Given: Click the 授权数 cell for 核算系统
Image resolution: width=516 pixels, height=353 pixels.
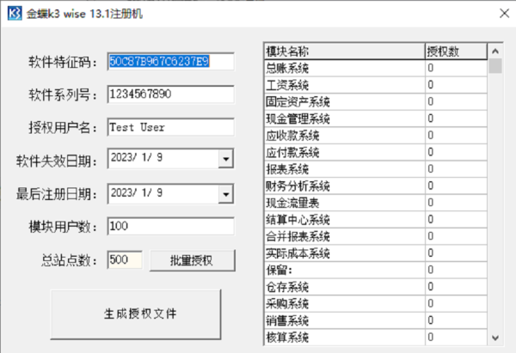Looking at the screenshot, I should pyautogui.click(x=456, y=338).
